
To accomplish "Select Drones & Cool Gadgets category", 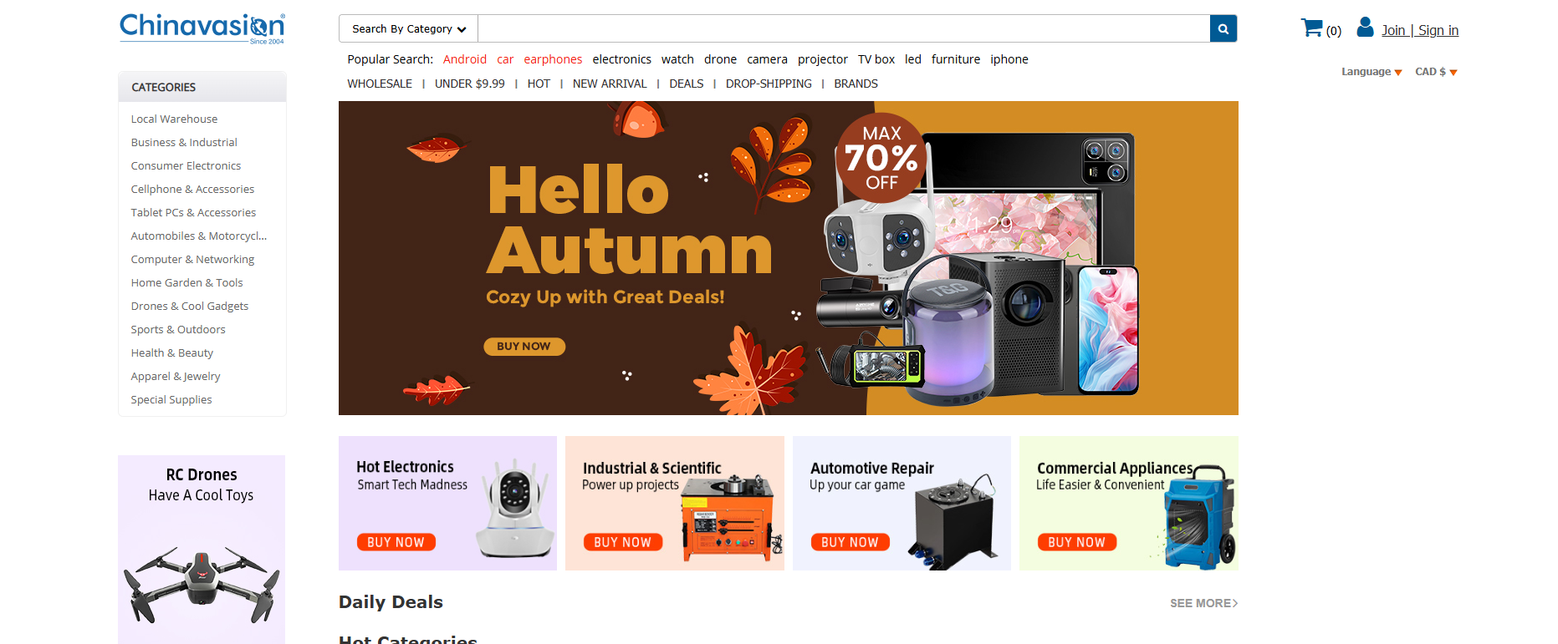I will (190, 307).
